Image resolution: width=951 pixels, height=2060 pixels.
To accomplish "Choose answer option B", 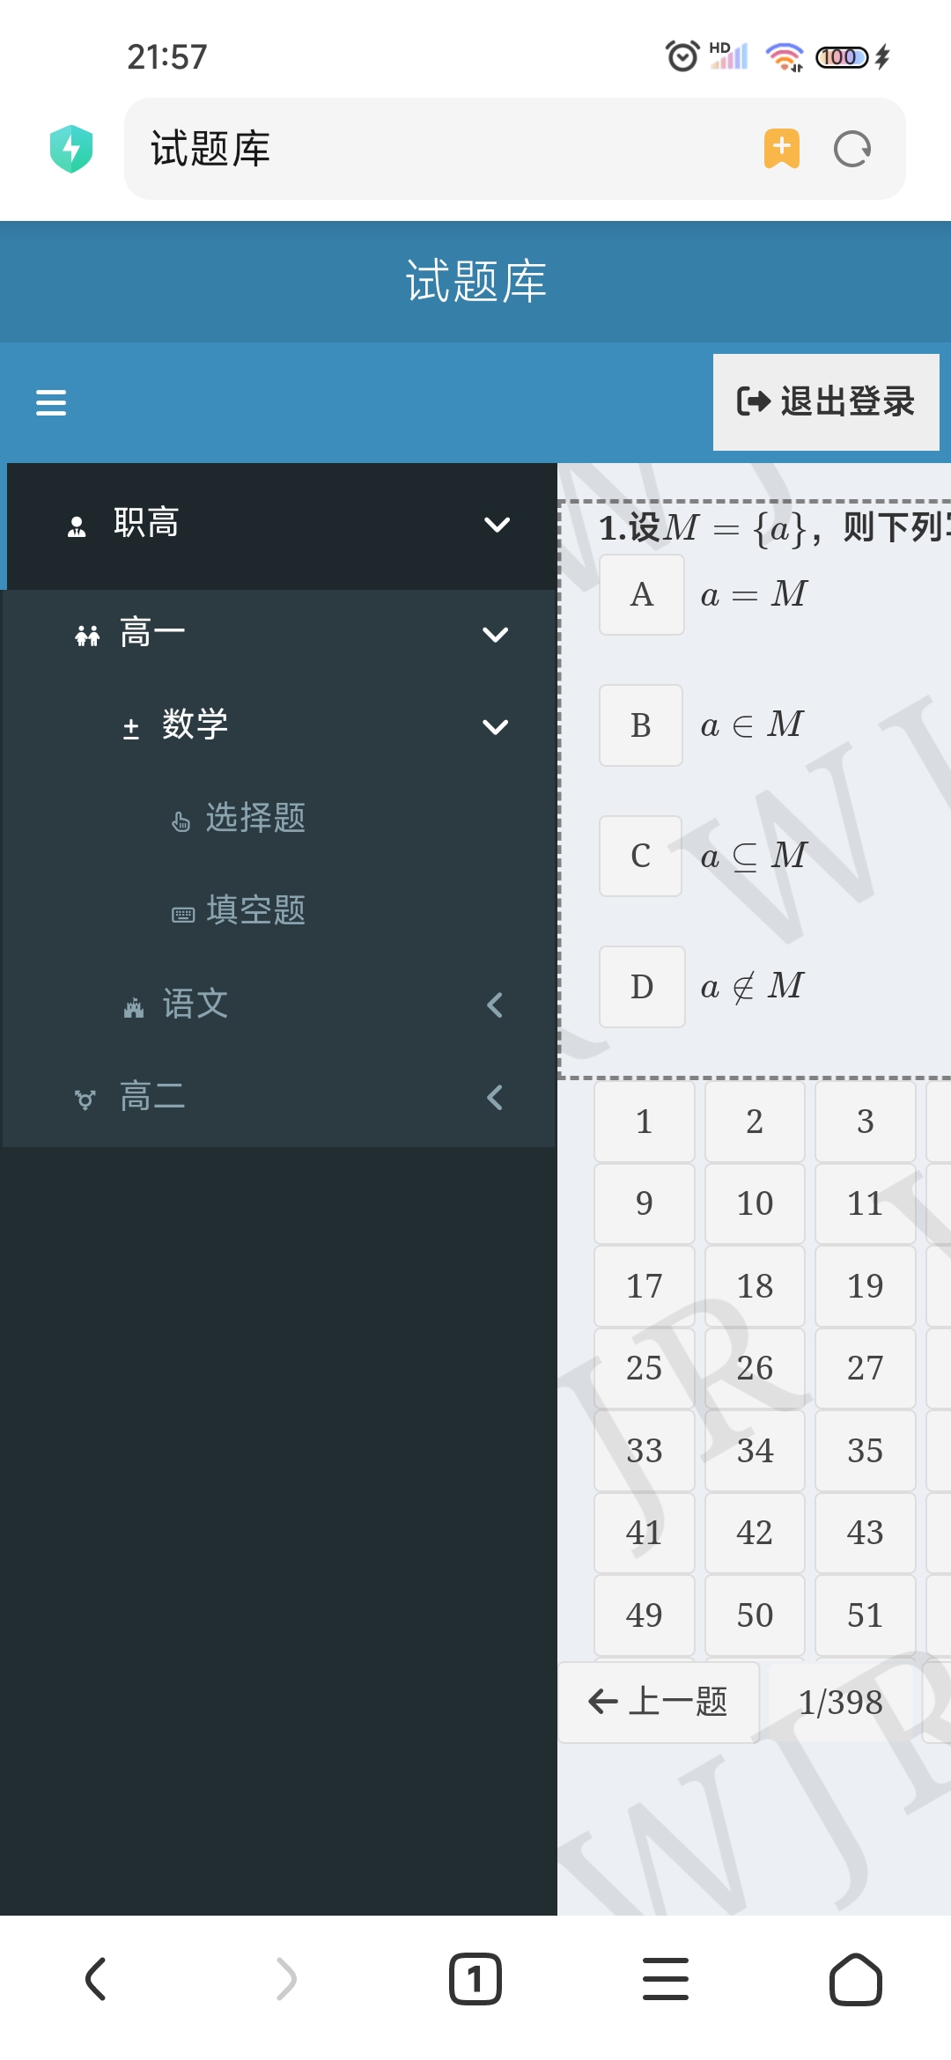I will 641,725.
